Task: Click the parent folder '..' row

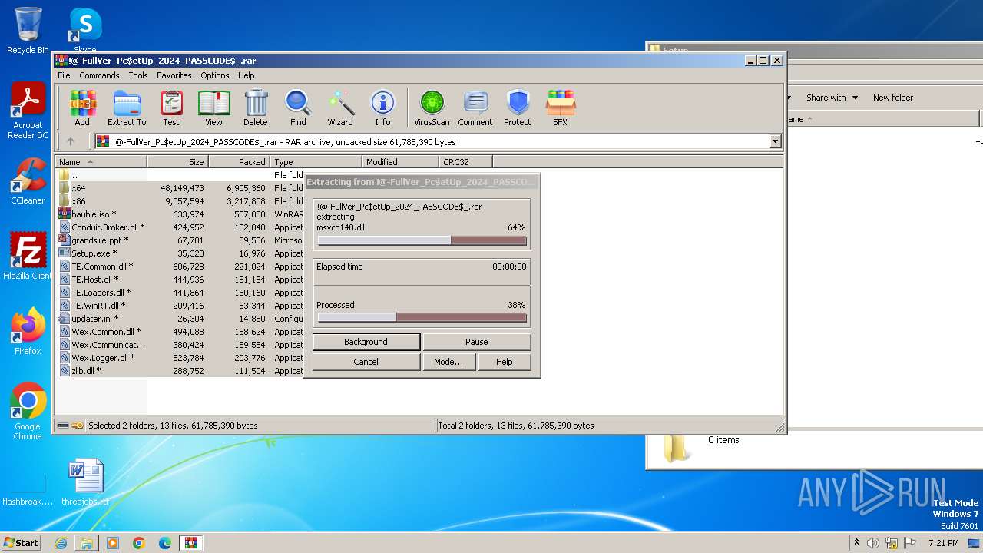Action: 180,175
